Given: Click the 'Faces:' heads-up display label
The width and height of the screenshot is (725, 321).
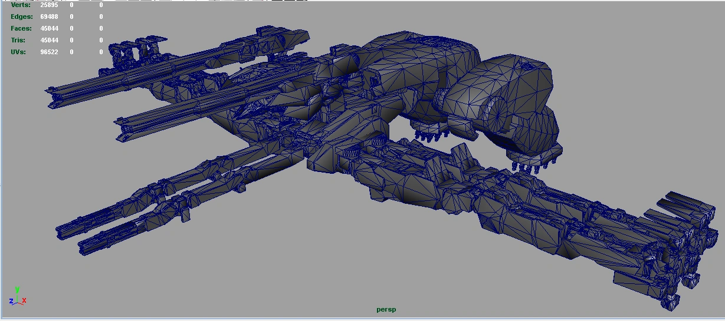Looking at the screenshot, I should [x=21, y=28].
